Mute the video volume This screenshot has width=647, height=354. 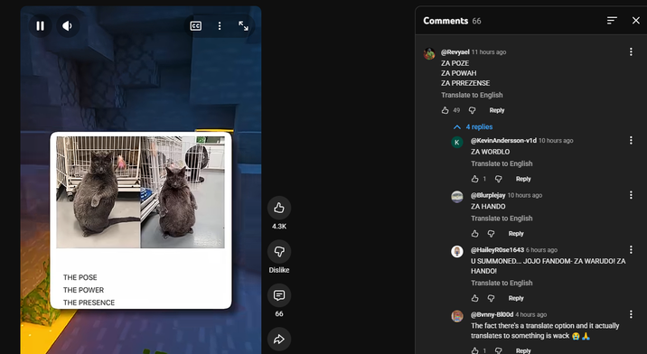point(68,26)
